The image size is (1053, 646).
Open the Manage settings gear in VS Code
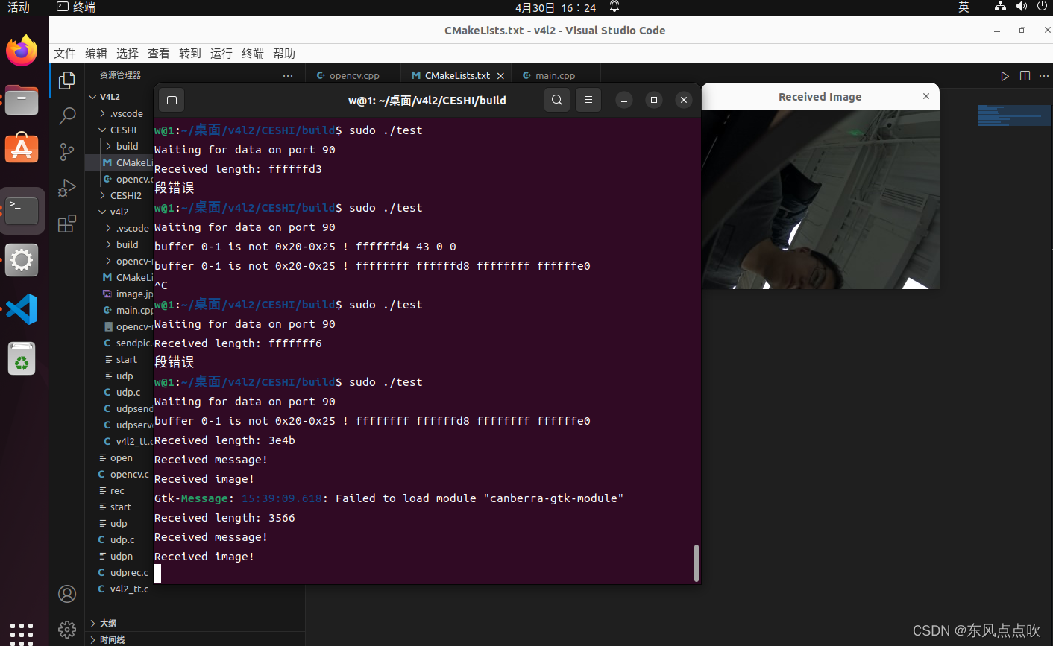pos(67,630)
